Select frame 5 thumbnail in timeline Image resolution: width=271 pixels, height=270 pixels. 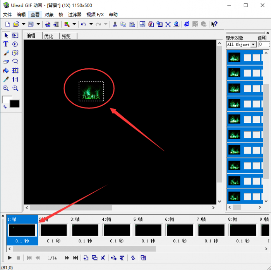[x=148, y=230]
